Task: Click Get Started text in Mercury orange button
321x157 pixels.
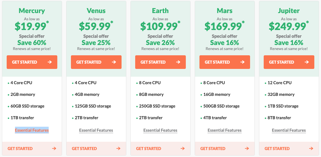Action: coord(24,62)
